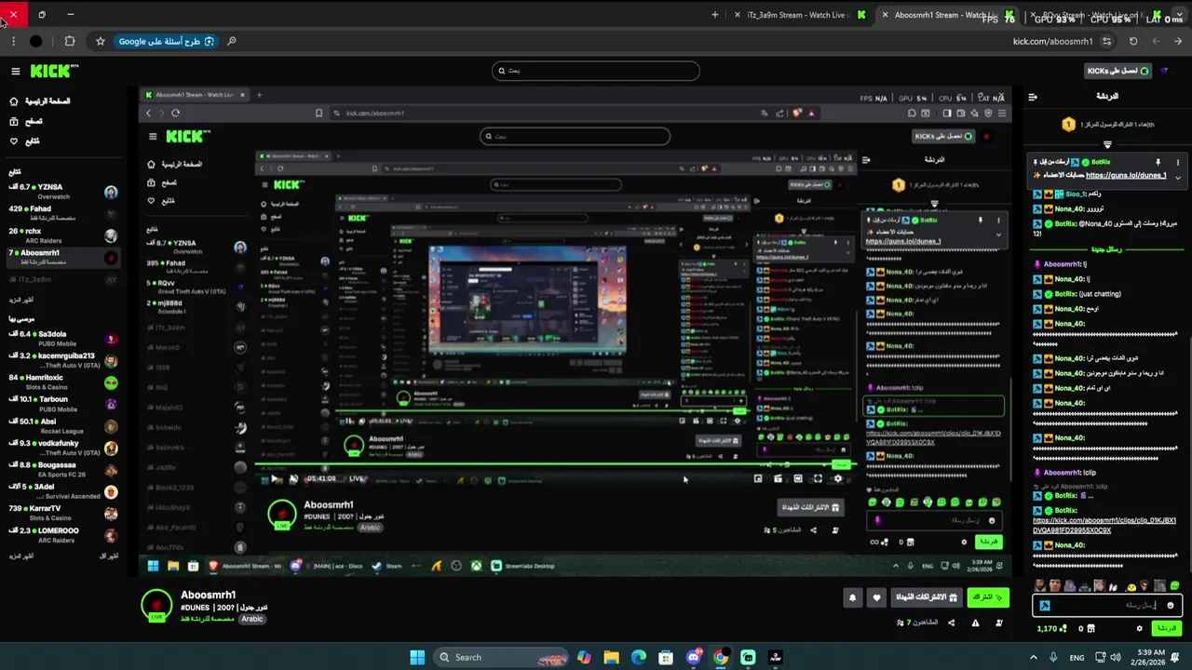The height and width of the screenshot is (670, 1192).
Task: Click the moderator hammer icon in chat input
Action: click(1045, 606)
